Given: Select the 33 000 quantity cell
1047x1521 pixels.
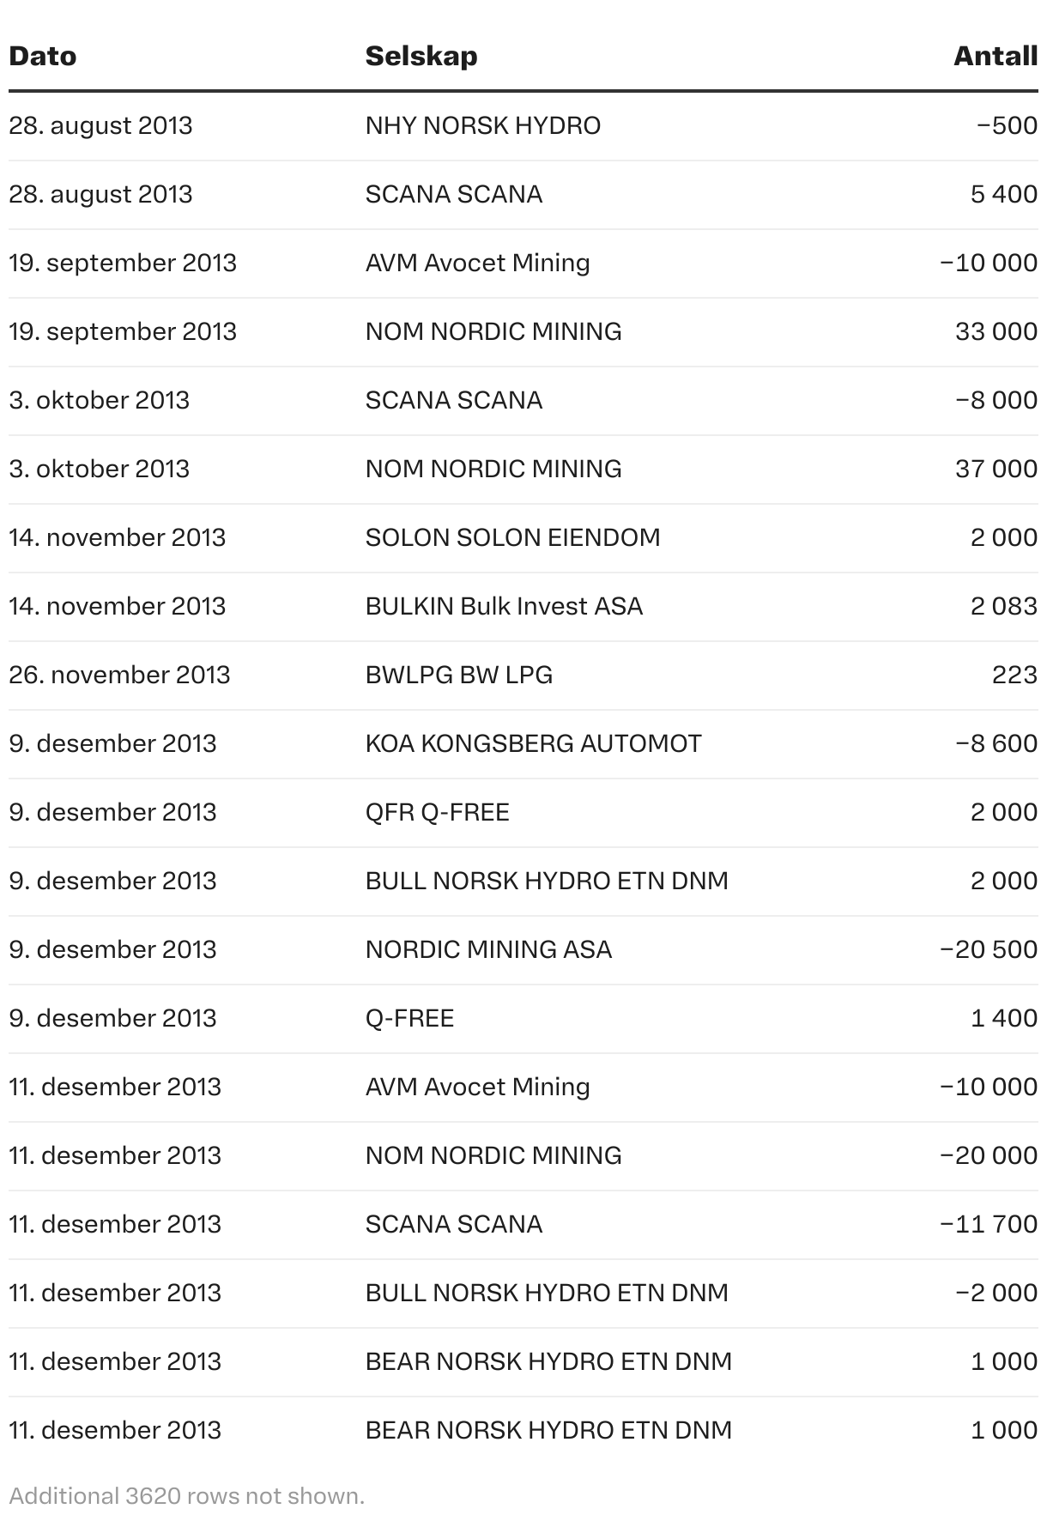Looking at the screenshot, I should [996, 332].
